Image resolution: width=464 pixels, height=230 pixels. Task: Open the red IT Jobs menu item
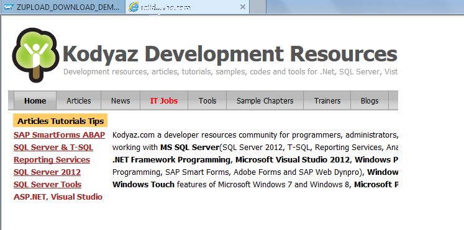point(164,100)
